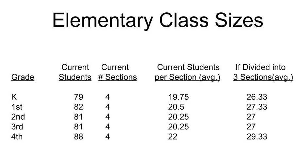Click the K grade row label
The width and height of the screenshot is (305, 145).
pyautogui.click(x=13, y=97)
